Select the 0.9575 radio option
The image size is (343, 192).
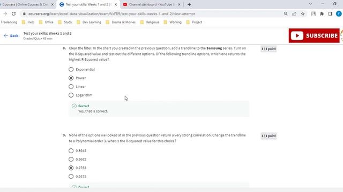click(x=71, y=177)
